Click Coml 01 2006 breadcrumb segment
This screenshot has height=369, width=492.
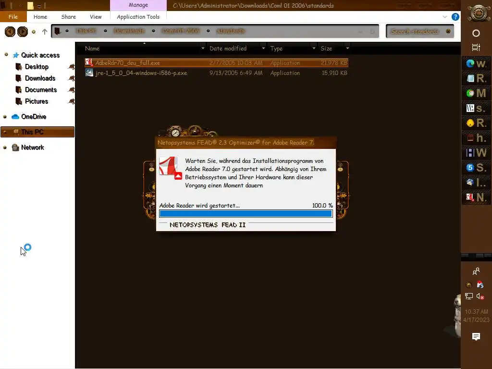click(x=181, y=31)
